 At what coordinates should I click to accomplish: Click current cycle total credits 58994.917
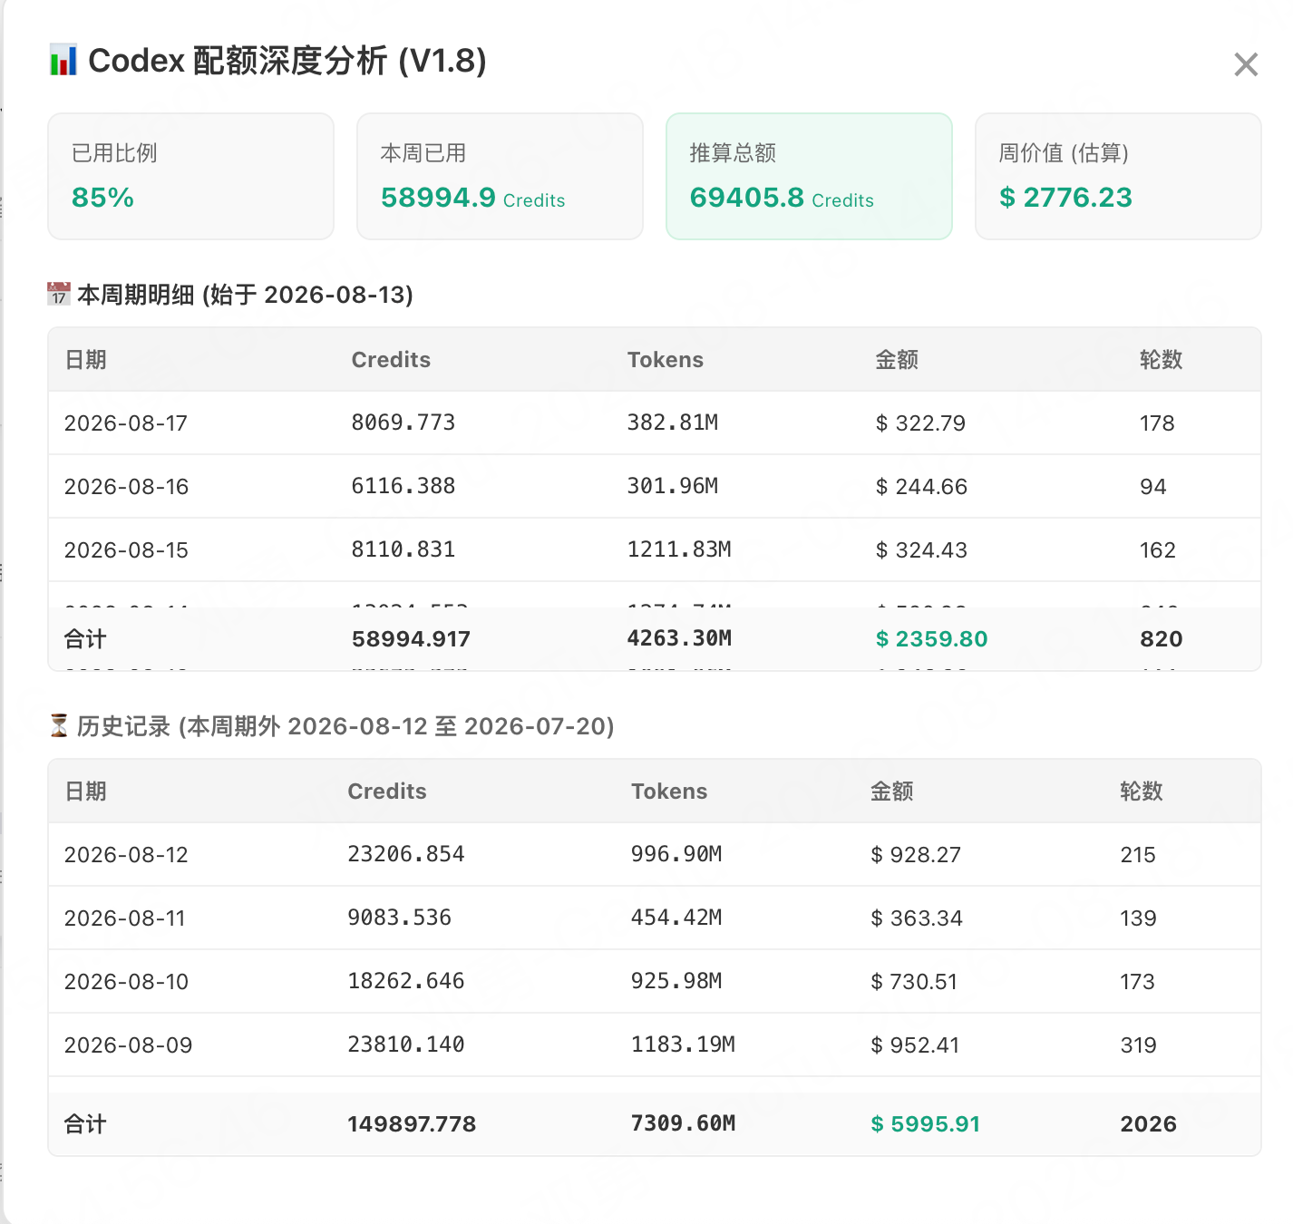411,639
